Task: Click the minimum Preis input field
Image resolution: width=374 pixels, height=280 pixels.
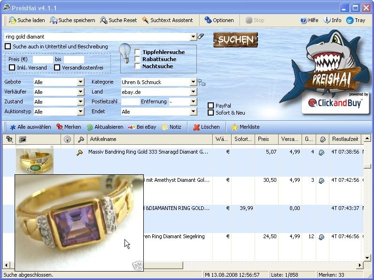Action: coord(43,59)
